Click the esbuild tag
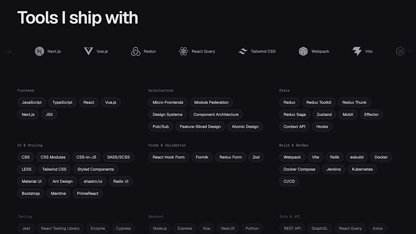Screen dimensions: 416x234 pyautogui.click(x=357, y=157)
